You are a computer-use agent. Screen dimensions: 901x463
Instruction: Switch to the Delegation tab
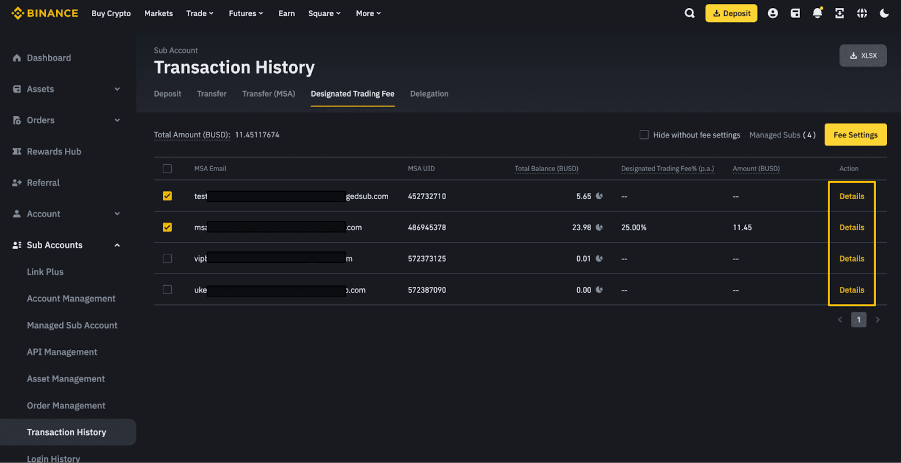click(429, 94)
